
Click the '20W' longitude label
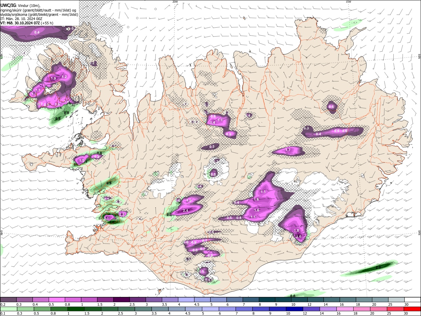tap(175, 1)
